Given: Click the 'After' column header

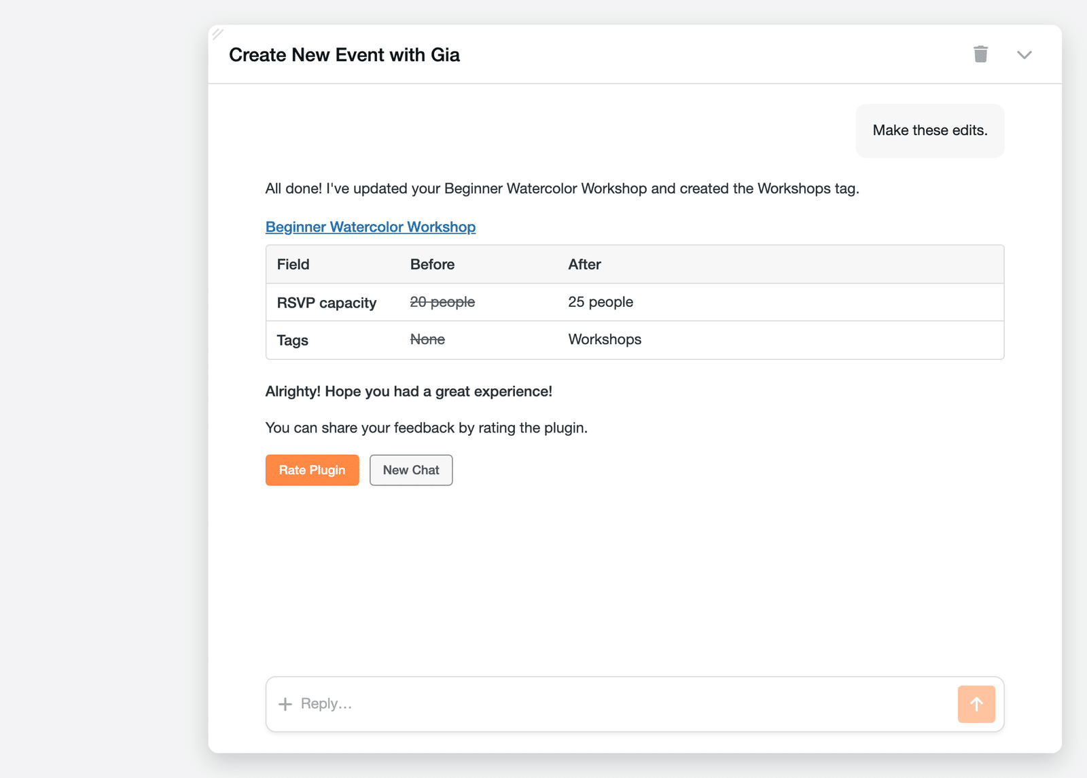Looking at the screenshot, I should click(584, 264).
